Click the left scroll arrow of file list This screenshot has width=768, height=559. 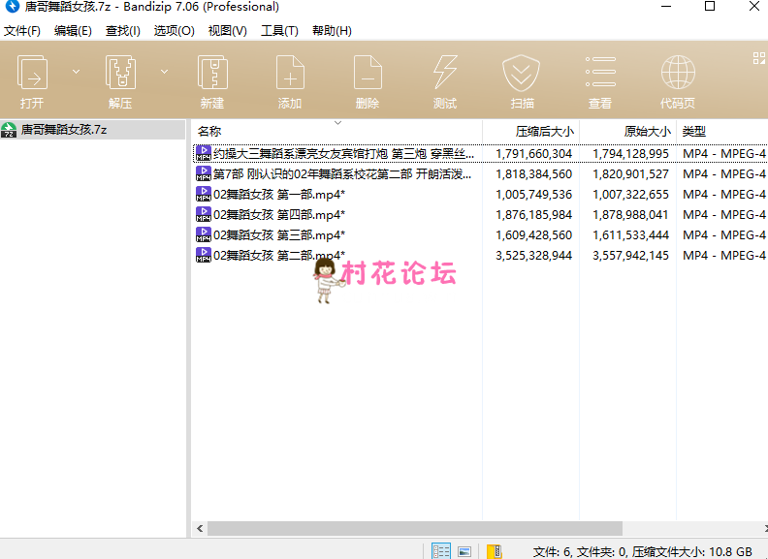coord(200,529)
